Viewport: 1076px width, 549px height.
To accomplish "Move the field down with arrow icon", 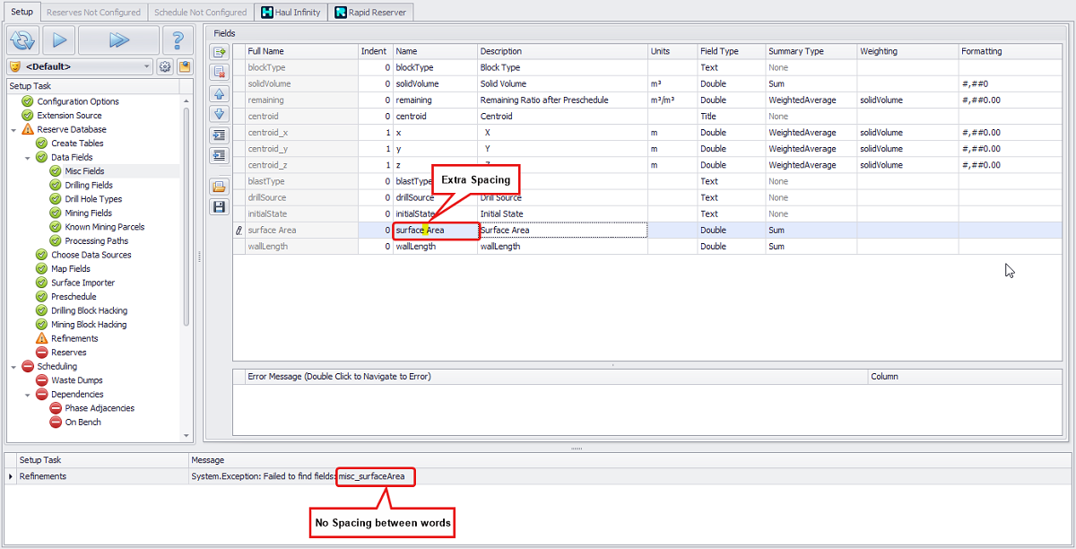I will click(219, 114).
